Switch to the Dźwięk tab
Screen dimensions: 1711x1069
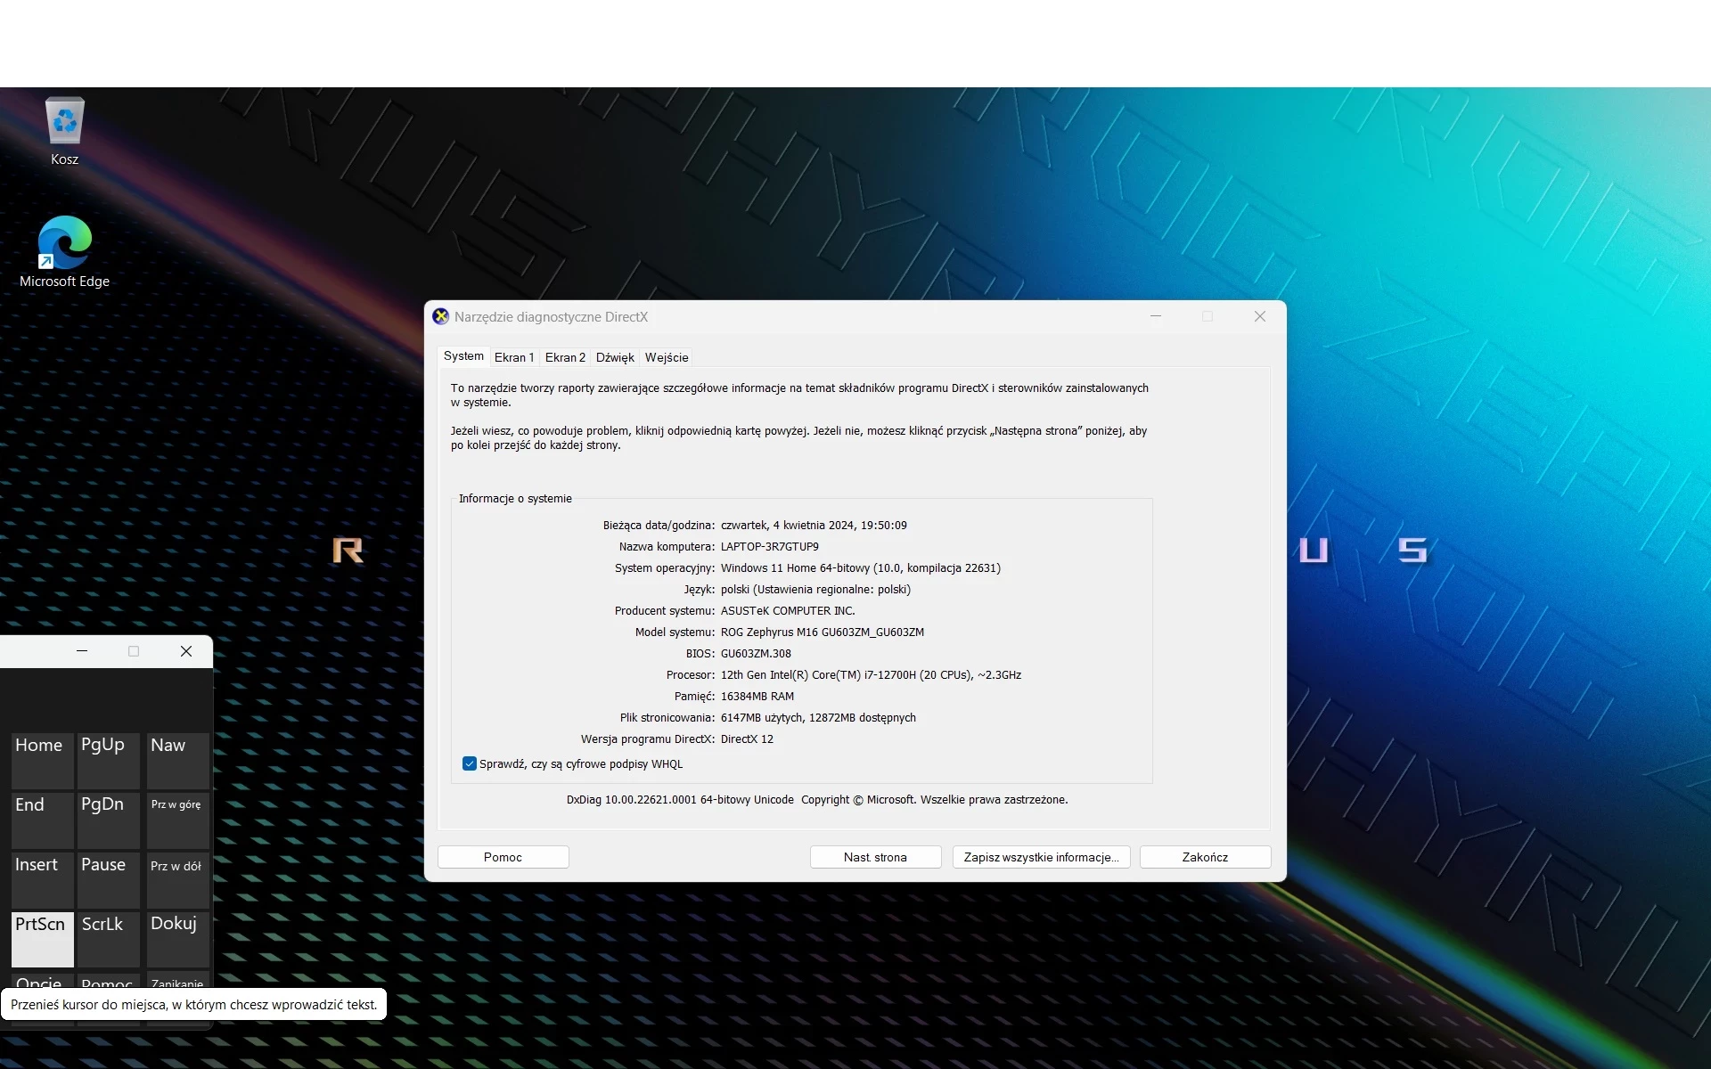pyautogui.click(x=615, y=357)
